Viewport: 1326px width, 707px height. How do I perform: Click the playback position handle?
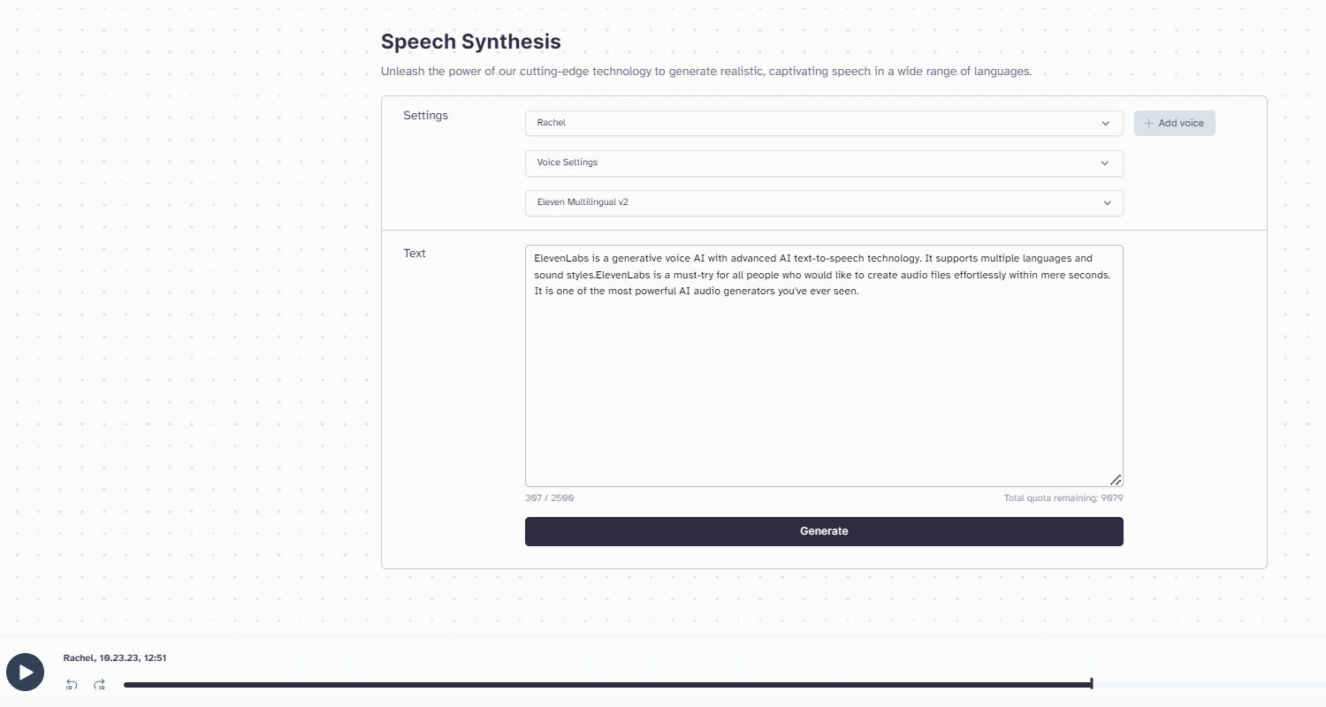point(1092,684)
